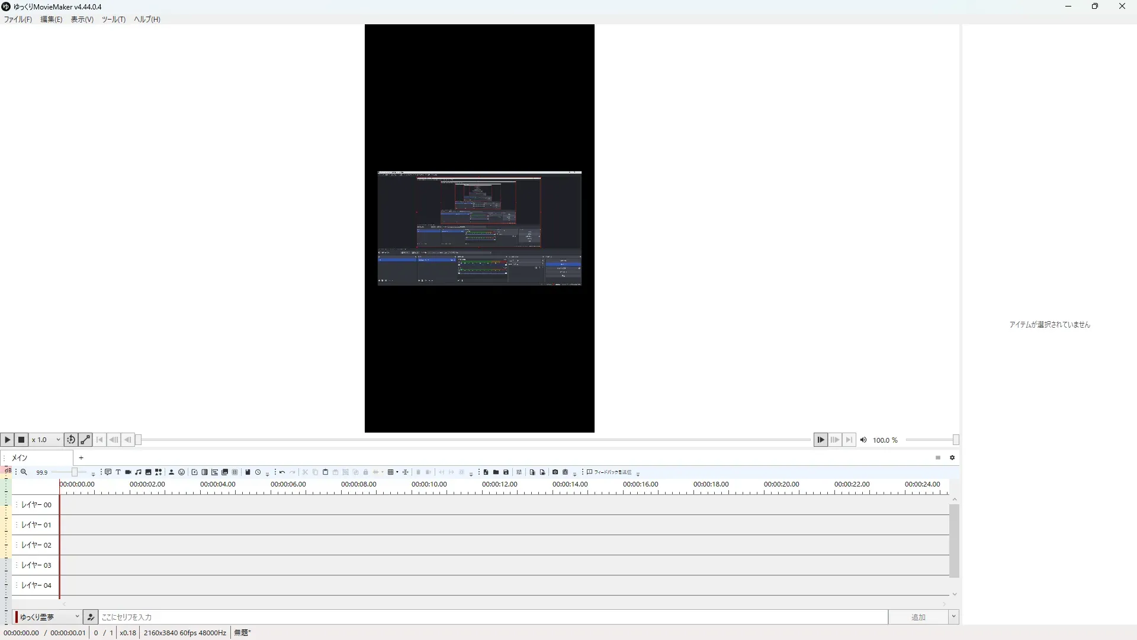This screenshot has width=1137, height=640.
Task: Click the tachie smiley face icon
Action: point(181,472)
